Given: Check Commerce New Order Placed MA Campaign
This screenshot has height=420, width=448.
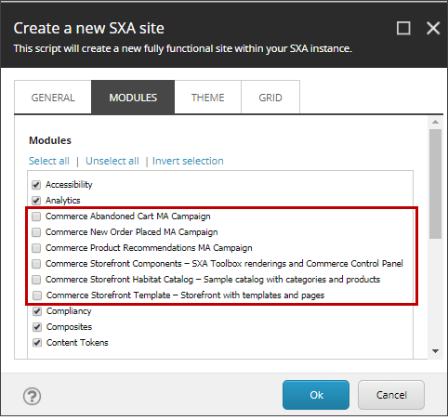Looking at the screenshot, I should tap(36, 232).
